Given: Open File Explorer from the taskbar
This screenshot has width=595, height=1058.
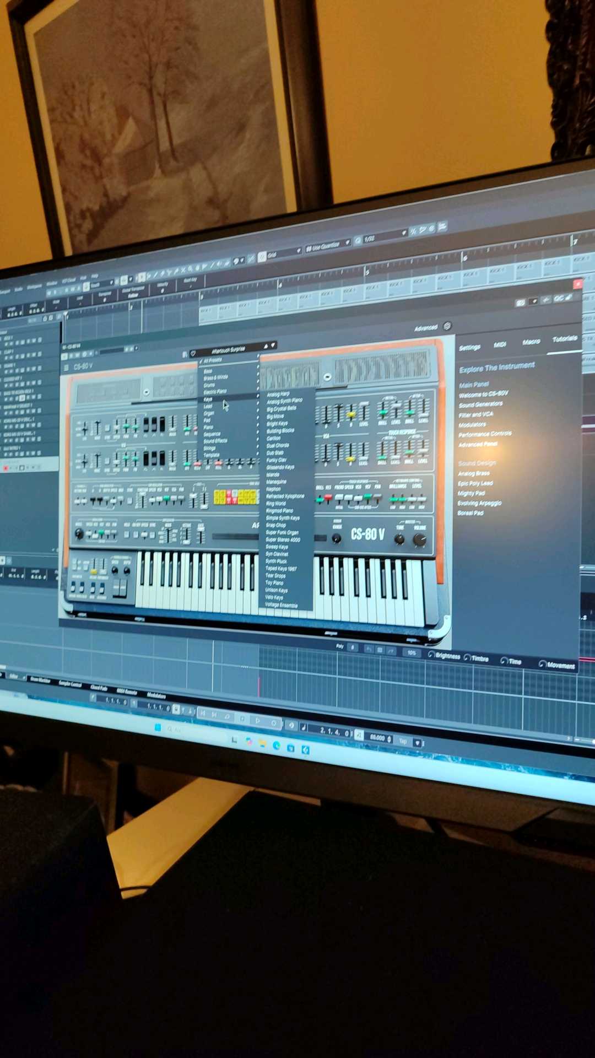Looking at the screenshot, I should (x=262, y=744).
